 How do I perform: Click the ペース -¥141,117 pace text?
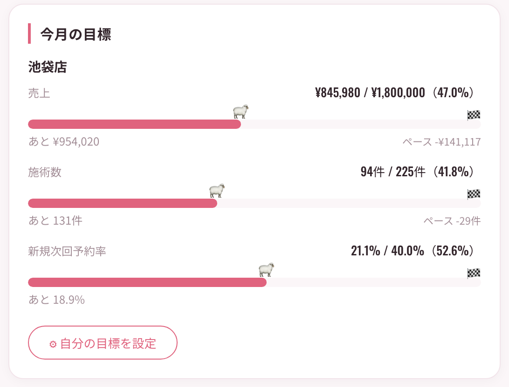[x=441, y=142]
